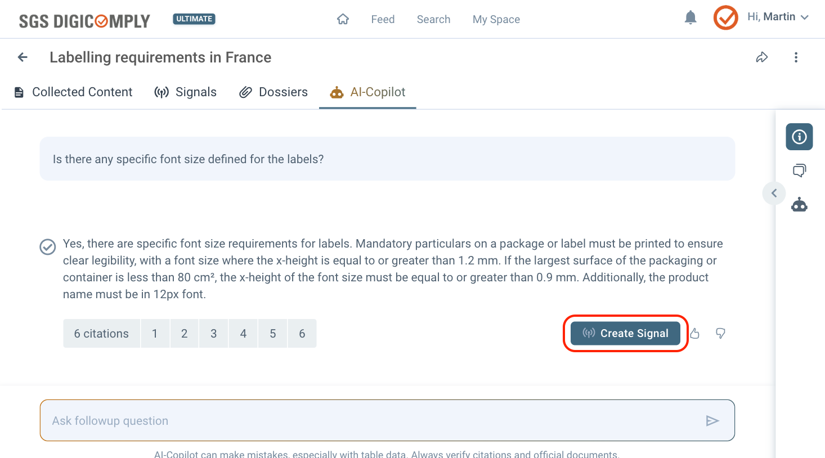Viewport: 825px width, 458px height.
Task: Focus the Ask followup question field
Action: click(371, 421)
